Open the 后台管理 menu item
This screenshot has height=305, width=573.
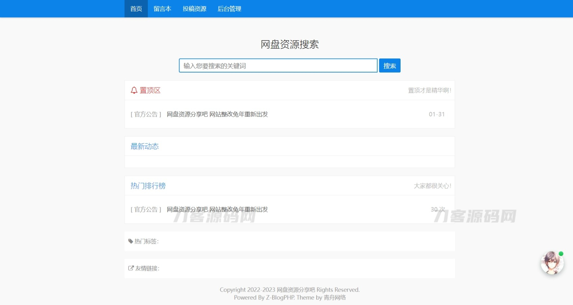[229, 9]
